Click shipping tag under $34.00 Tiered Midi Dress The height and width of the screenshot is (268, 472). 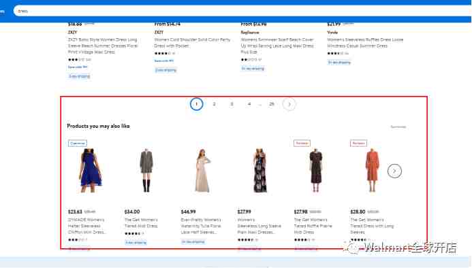tap(136, 242)
